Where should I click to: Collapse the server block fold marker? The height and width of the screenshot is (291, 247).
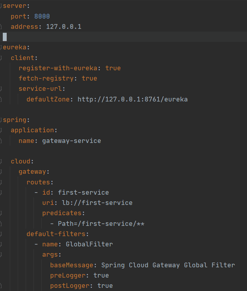click(x=1, y=6)
